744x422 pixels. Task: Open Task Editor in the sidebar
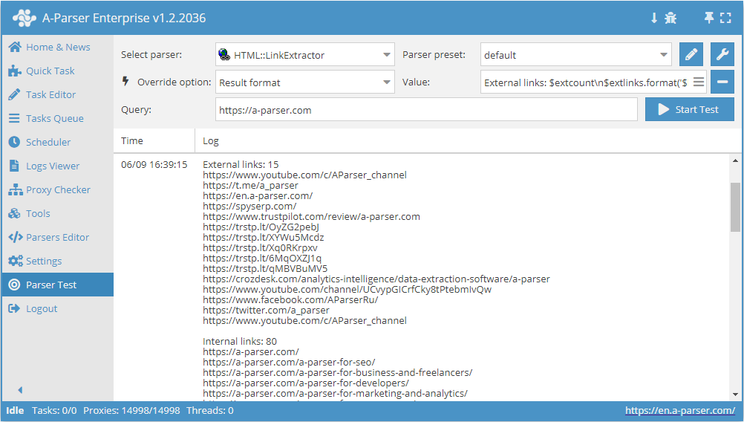(x=50, y=94)
